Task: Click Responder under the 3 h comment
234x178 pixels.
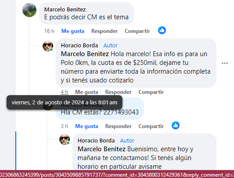Action: (x=119, y=126)
